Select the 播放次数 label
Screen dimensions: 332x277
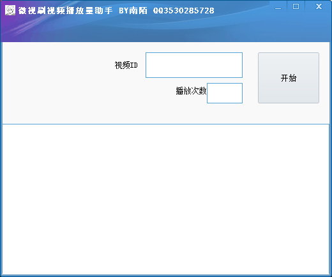[x=191, y=91]
